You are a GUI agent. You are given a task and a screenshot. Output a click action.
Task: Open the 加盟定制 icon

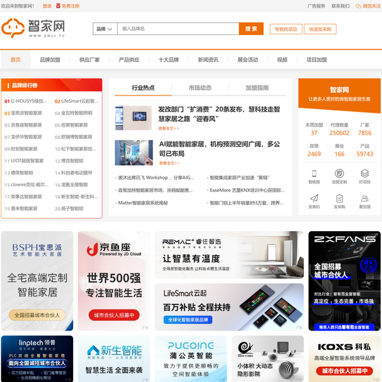pos(339,173)
